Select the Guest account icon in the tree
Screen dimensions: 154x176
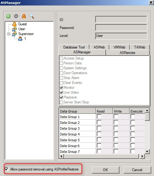(14, 24)
